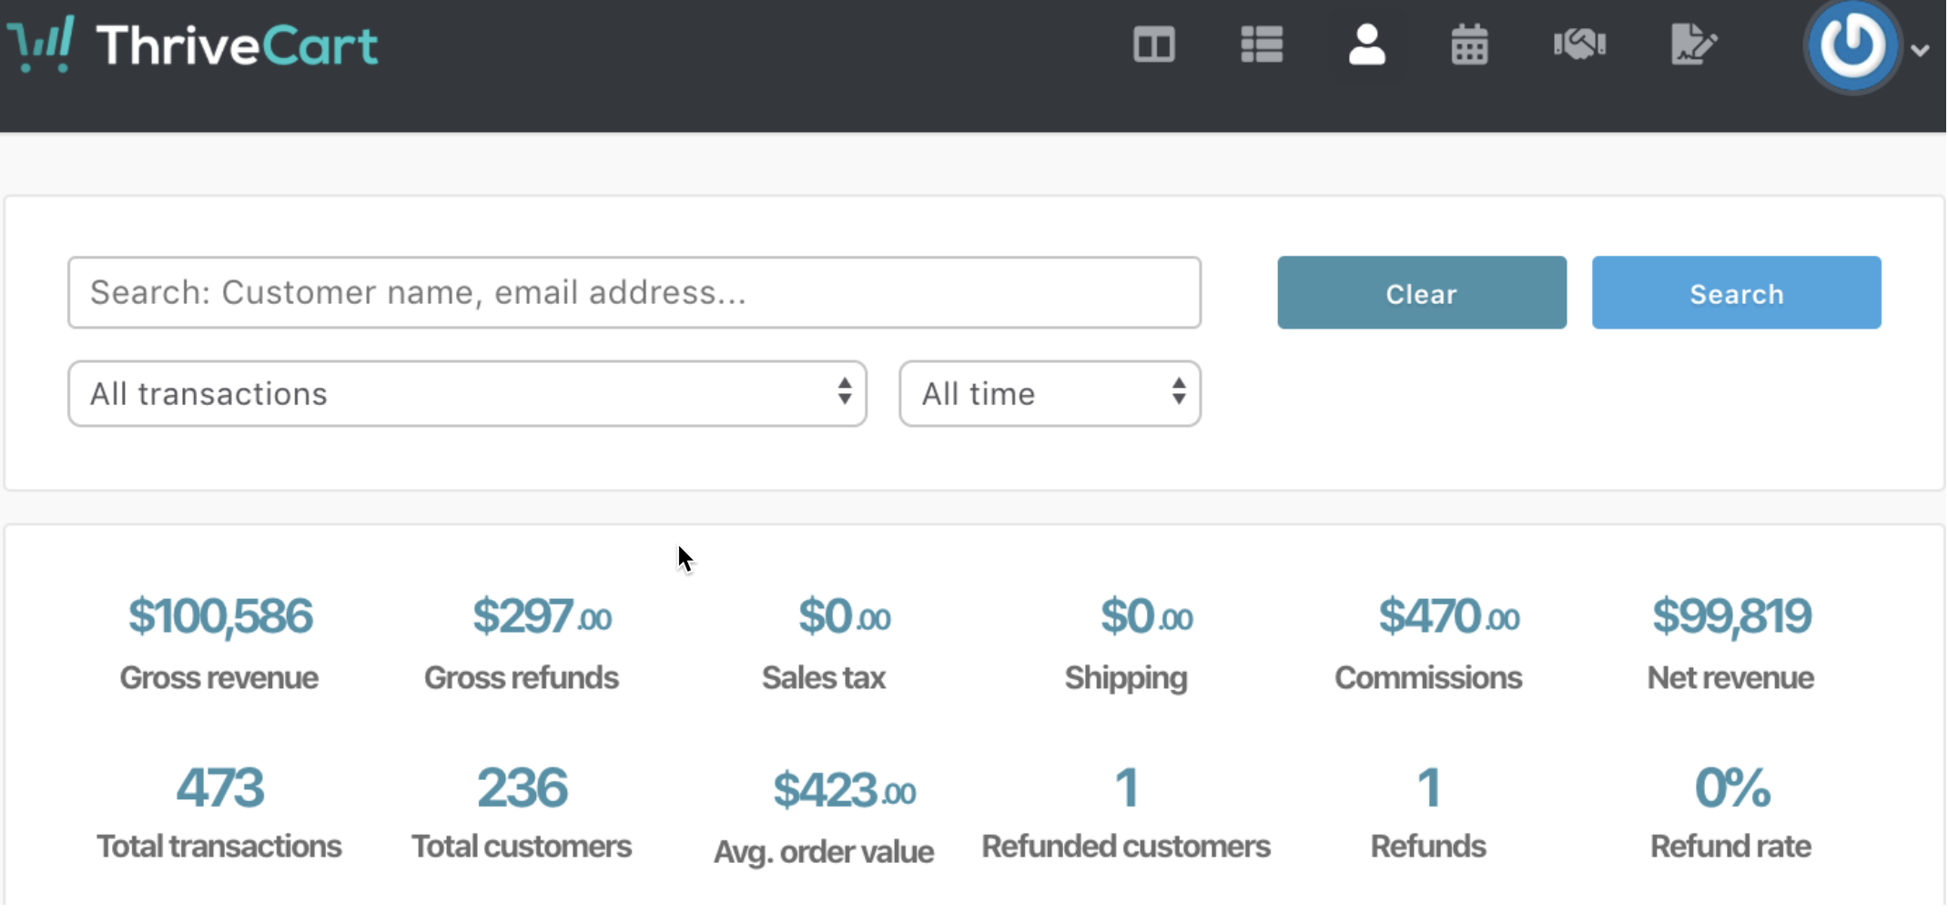Open the products list icon

point(1261,45)
